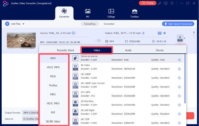The width and height of the screenshot is (199, 126).
Task: Choose the HD 720P preset icon
Action: point(75,121)
